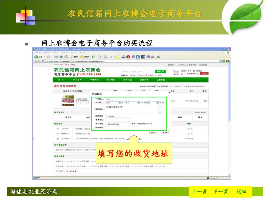
Task: Open the 文件 menu in IE
Action: pyautogui.click(x=37, y=53)
